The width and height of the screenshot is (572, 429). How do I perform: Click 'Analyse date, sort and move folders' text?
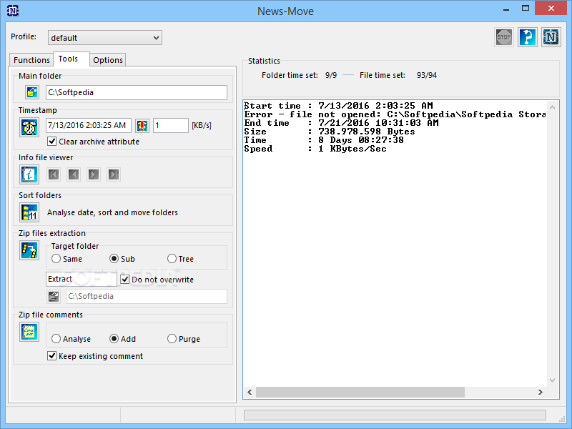[x=112, y=212]
